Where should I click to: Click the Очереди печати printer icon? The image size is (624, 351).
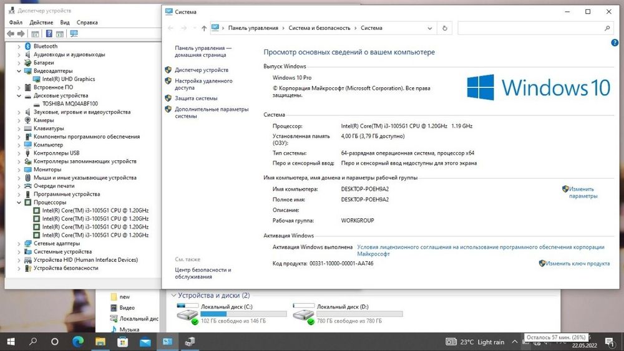[x=28, y=186]
